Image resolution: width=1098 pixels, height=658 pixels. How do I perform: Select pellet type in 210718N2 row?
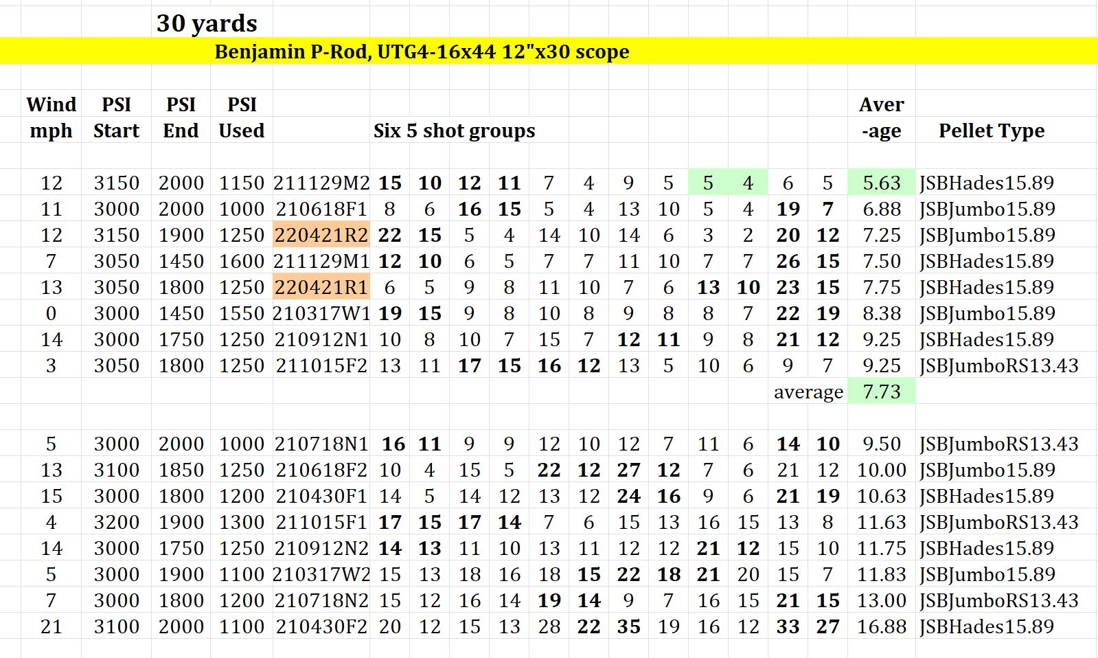999,600
